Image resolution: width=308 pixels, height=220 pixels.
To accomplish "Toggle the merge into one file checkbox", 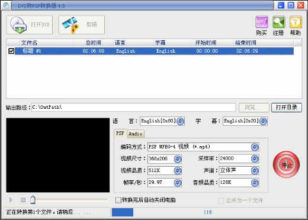I will pyautogui.click(x=221, y=201).
